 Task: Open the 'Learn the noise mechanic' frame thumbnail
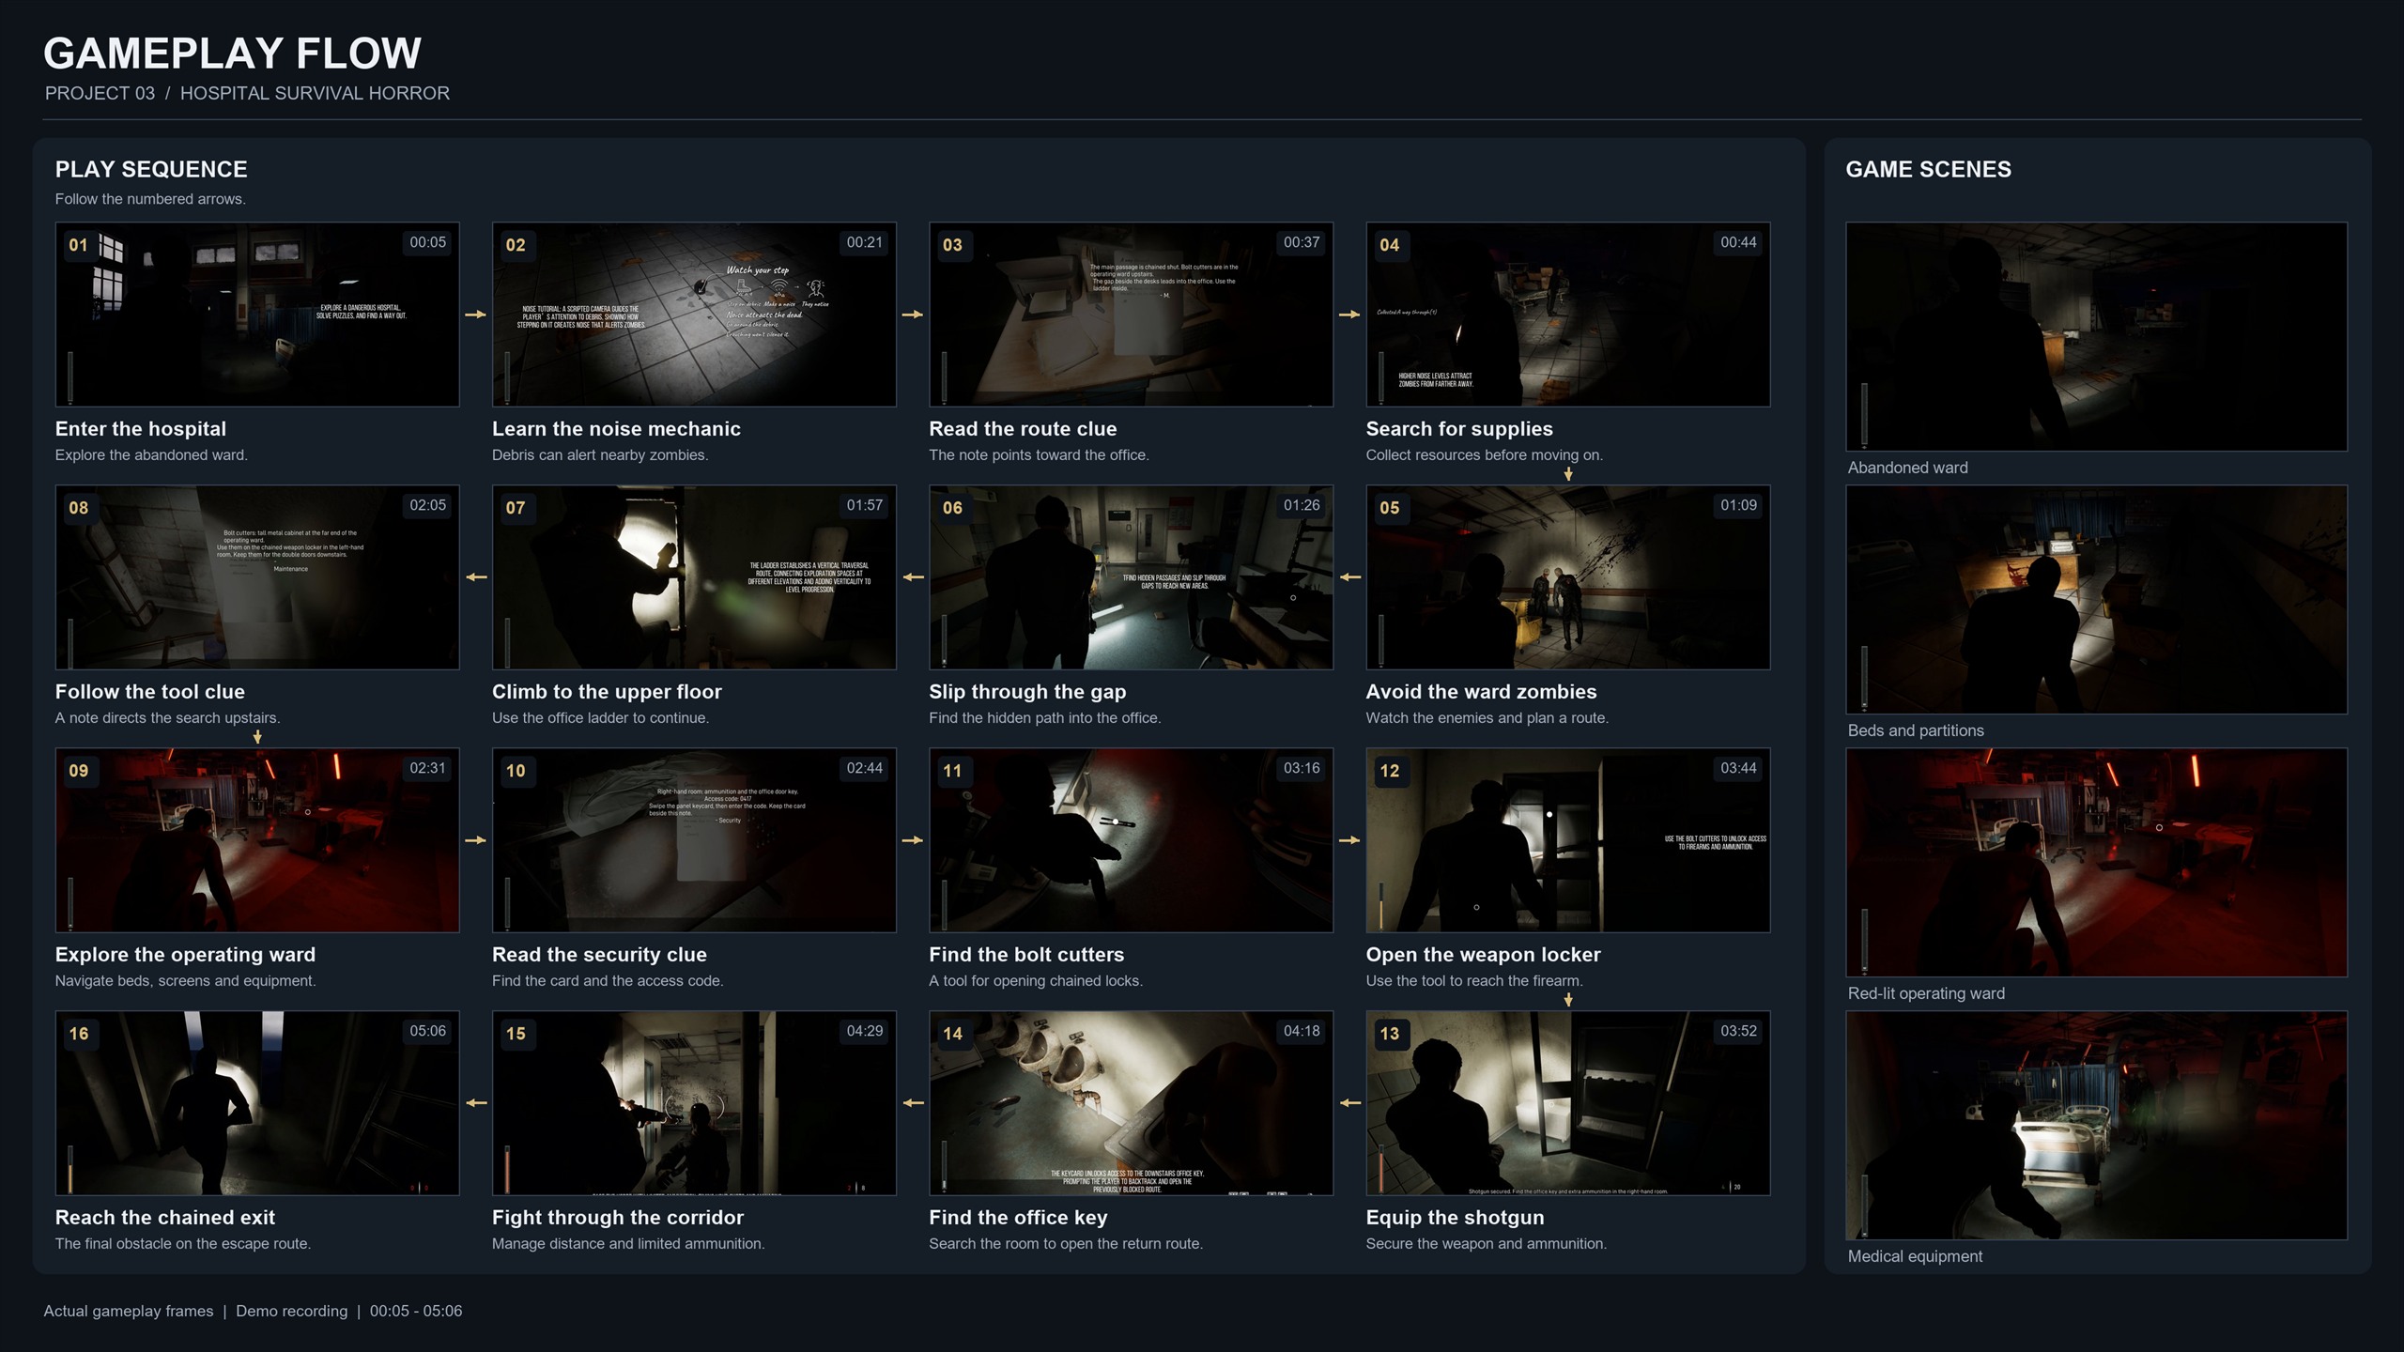tap(694, 315)
